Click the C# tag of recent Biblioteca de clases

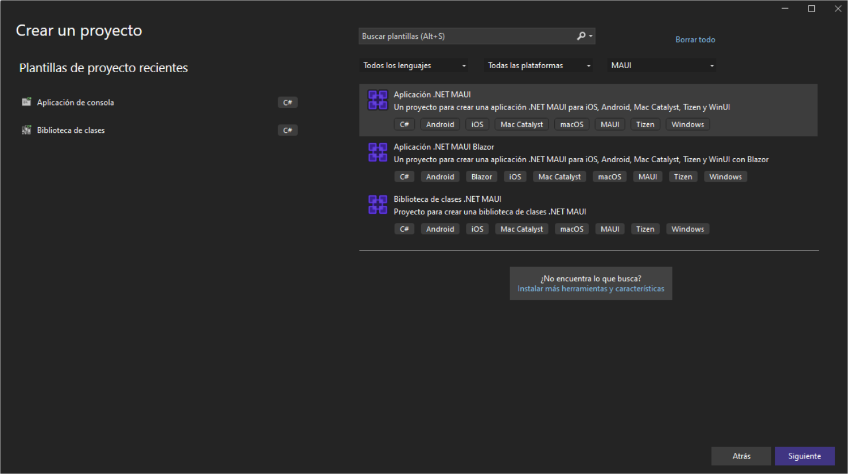pos(287,130)
